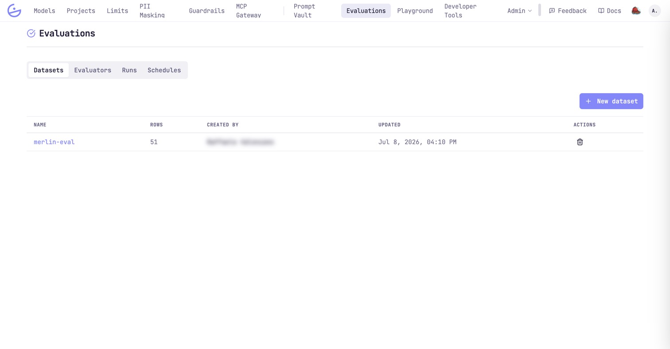The height and width of the screenshot is (349, 670).
Task: Click the app logo in the top-left corner
Action: click(14, 11)
